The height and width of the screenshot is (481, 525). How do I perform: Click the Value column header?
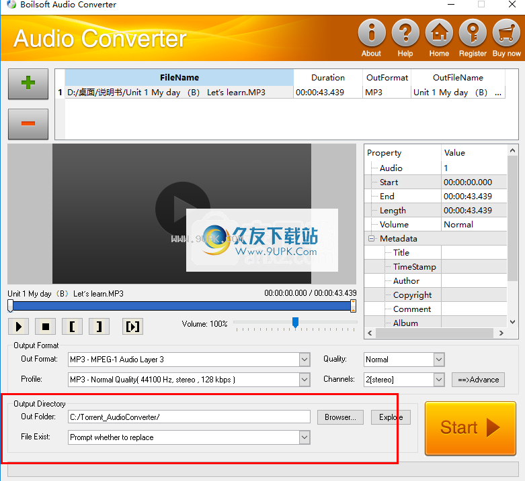coord(474,153)
